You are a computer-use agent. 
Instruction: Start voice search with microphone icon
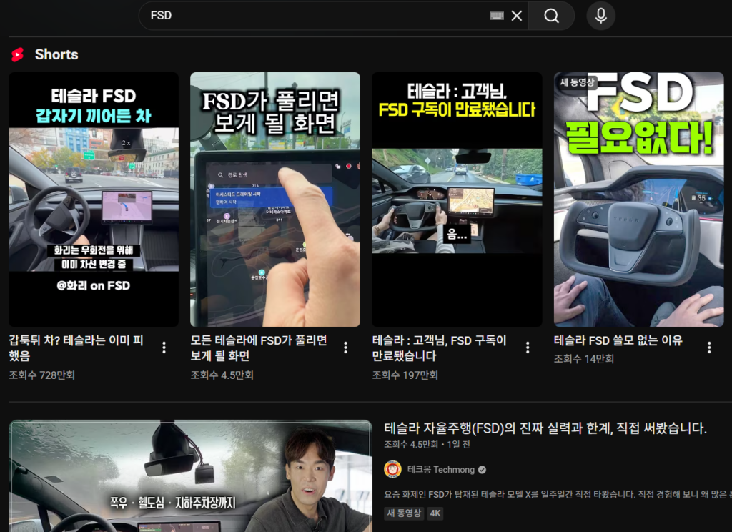[x=600, y=16]
